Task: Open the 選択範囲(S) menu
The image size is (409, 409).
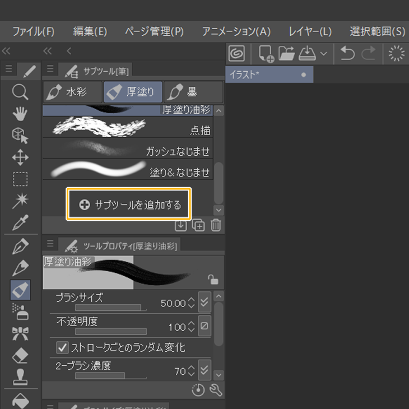Action: pyautogui.click(x=378, y=31)
